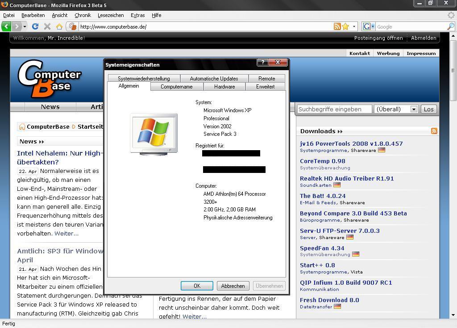This screenshot has height=328, width=457.
Task: Switch to the Hardware tab
Action: coord(224,87)
